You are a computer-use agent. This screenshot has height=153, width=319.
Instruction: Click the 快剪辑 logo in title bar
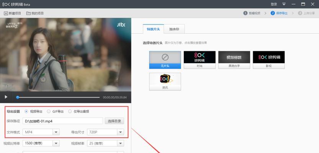click(16, 4)
